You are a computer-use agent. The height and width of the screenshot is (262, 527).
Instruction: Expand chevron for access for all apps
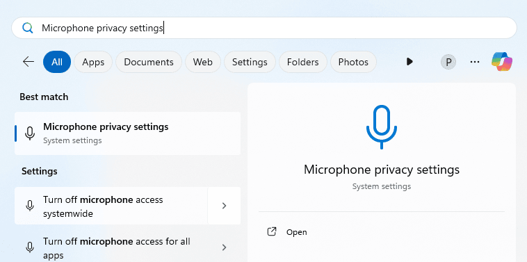pos(224,248)
